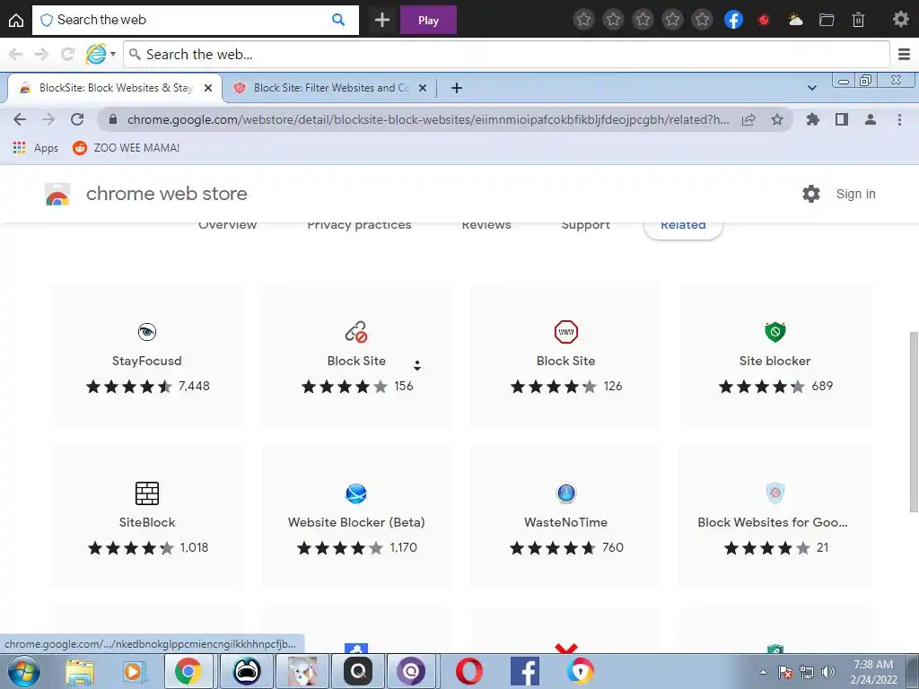
Task: Select the Overview tab
Action: [227, 225]
